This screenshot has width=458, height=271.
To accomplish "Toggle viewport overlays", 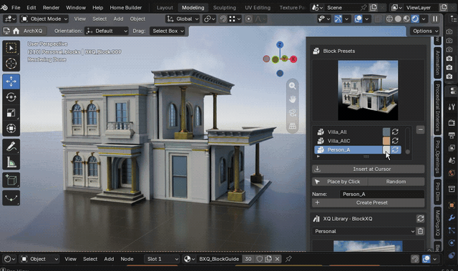I will point(358,19).
